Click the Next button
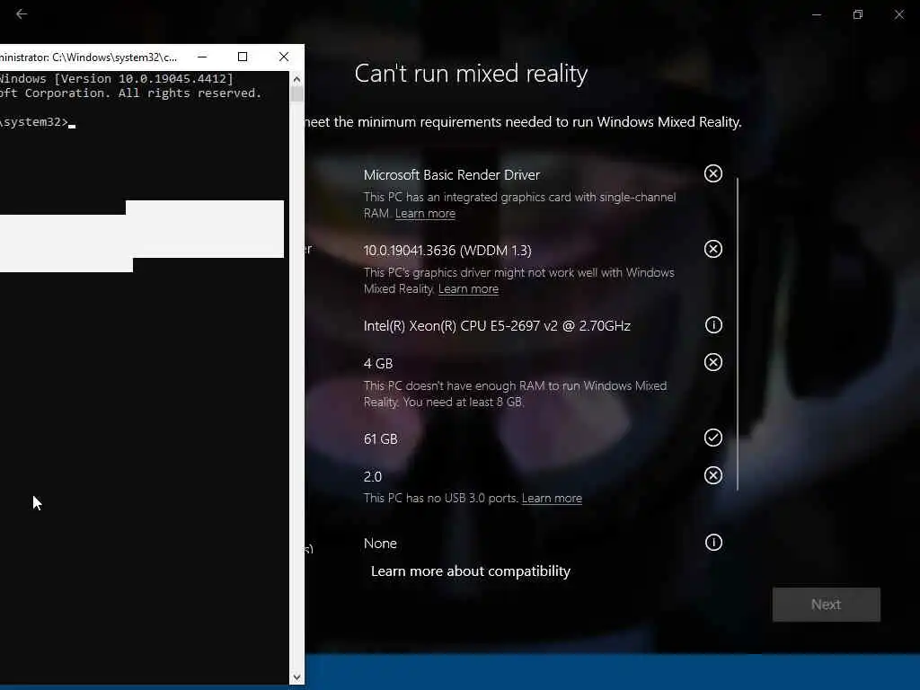Image resolution: width=920 pixels, height=690 pixels. 827,605
